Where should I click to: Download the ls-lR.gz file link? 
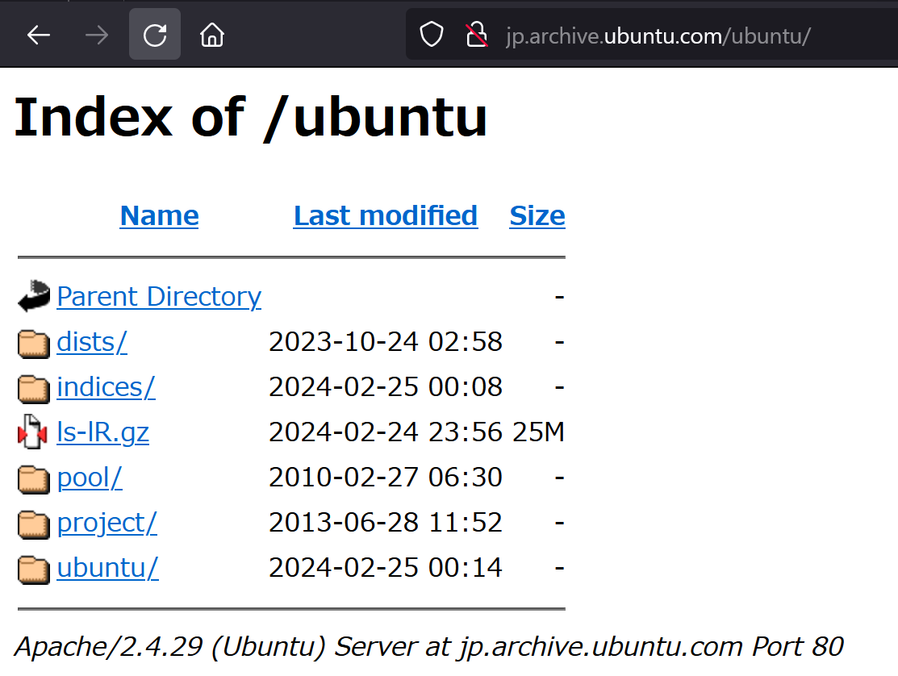[x=102, y=432]
